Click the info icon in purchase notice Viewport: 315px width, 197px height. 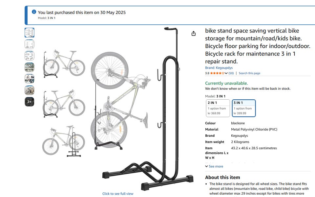point(34,12)
